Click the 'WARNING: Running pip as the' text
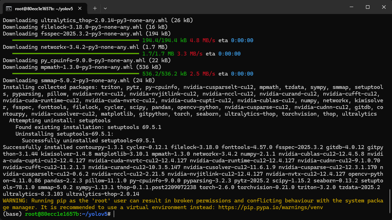This screenshot has width=392, height=220. [45, 201]
